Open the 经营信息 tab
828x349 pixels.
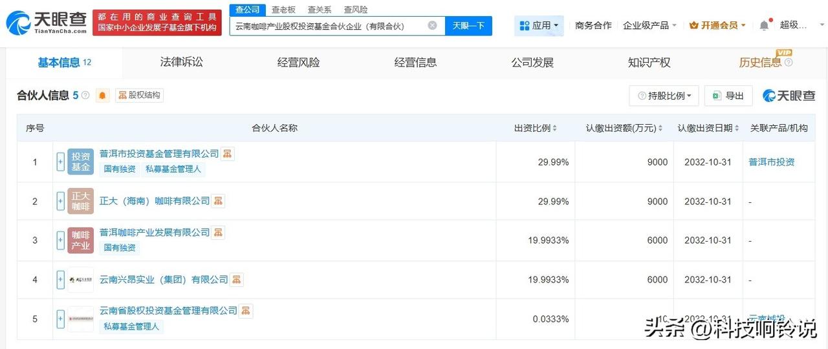point(415,62)
